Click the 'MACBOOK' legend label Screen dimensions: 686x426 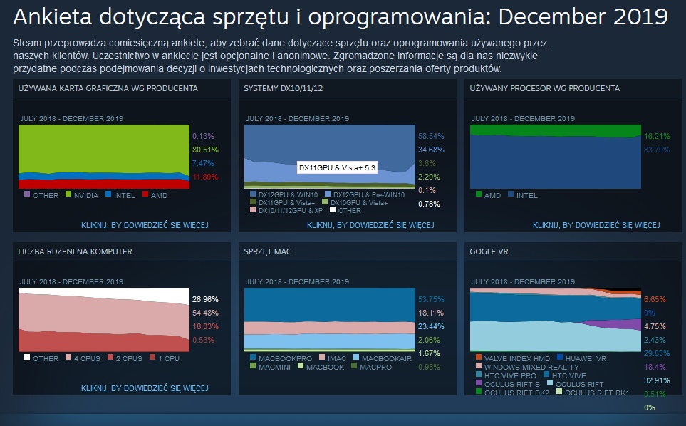[325, 368]
